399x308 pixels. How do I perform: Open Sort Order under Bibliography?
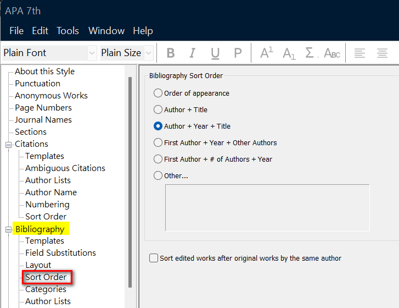click(46, 277)
